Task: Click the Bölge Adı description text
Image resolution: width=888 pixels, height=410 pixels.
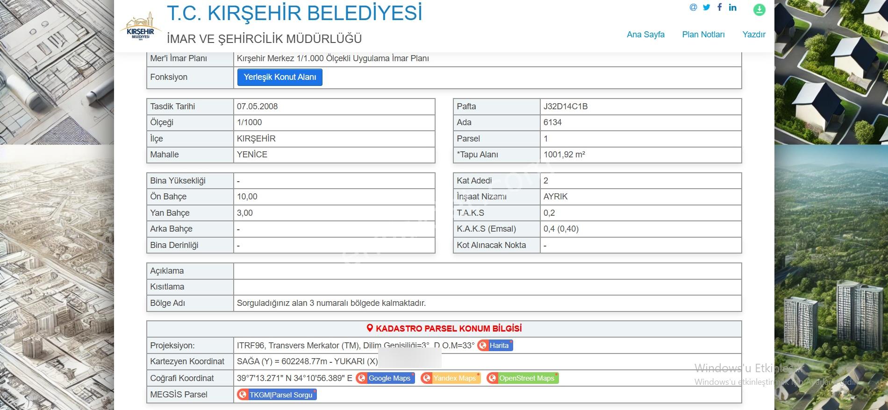Action: coord(331,303)
